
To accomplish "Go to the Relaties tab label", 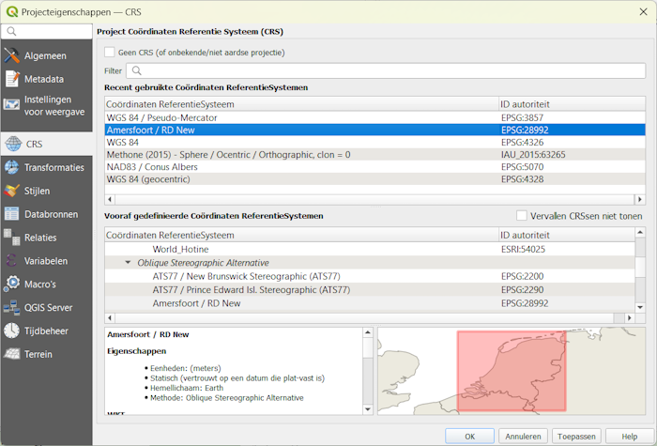I will point(40,238).
